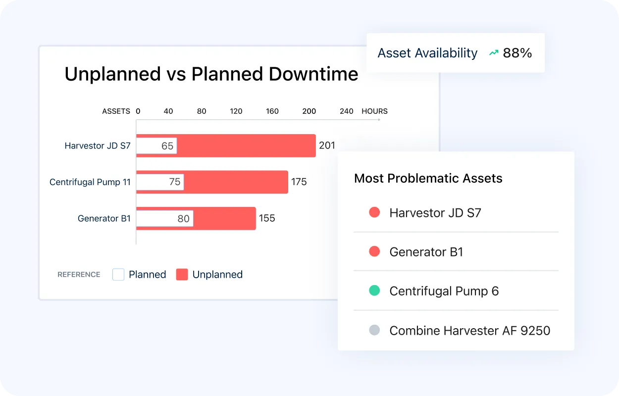619x396 pixels.
Task: Click the Centrifugal Pump 11 planned bar showing 75
Action: pyautogui.click(x=160, y=182)
